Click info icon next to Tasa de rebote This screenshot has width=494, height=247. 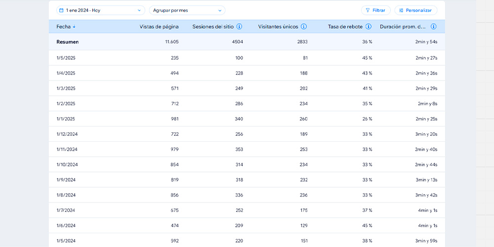click(x=369, y=27)
